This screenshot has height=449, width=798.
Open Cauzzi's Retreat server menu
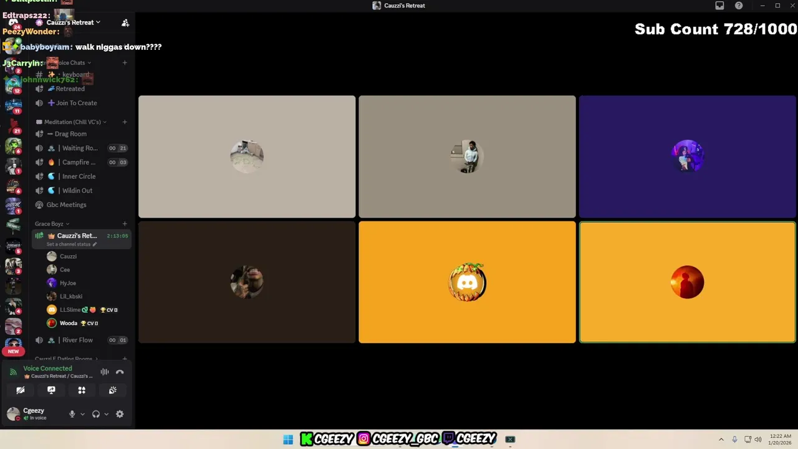tap(74, 22)
